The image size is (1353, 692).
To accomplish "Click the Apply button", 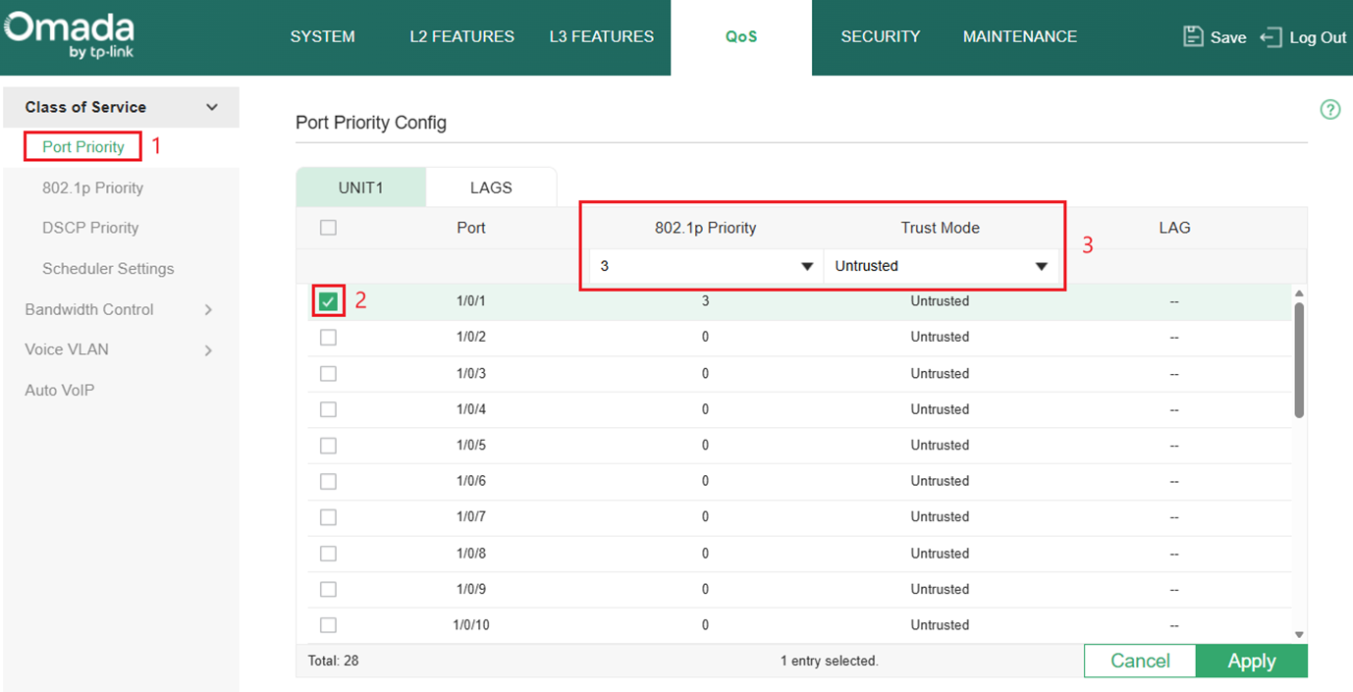I will [1252, 661].
